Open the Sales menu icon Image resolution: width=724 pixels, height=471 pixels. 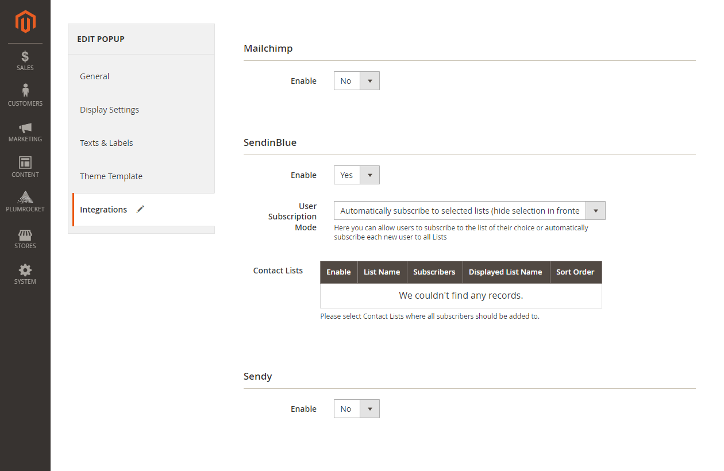click(25, 57)
